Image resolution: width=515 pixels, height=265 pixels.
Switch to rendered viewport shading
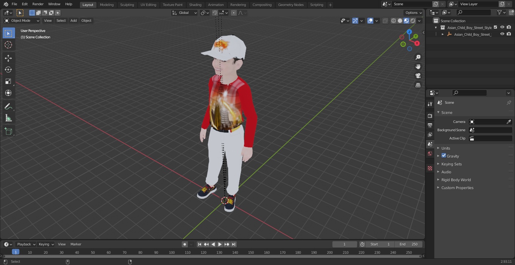tap(413, 21)
